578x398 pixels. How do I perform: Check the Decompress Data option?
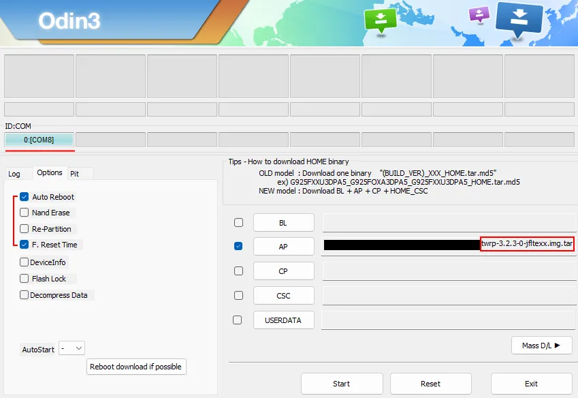tap(25, 294)
